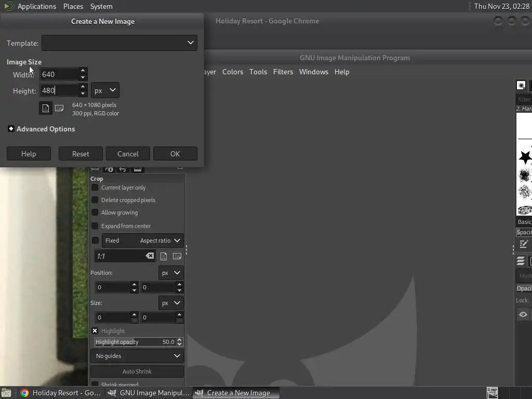Open the Places menu in the top panel

tap(73, 6)
